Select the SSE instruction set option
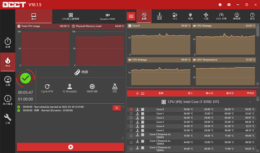This screenshot has height=153, width=260. tap(115, 88)
